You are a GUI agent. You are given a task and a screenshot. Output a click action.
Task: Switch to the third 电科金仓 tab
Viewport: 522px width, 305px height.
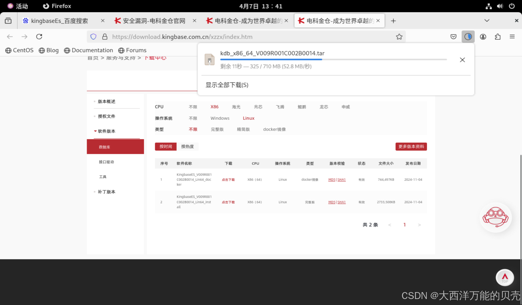coord(245,21)
